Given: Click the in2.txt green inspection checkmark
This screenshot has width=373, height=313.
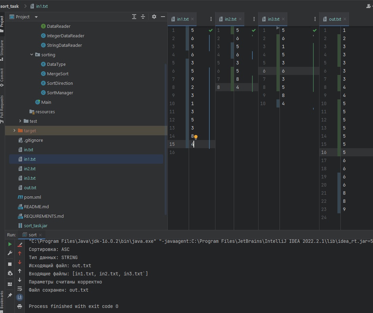Looking at the screenshot, I should coord(254,30).
